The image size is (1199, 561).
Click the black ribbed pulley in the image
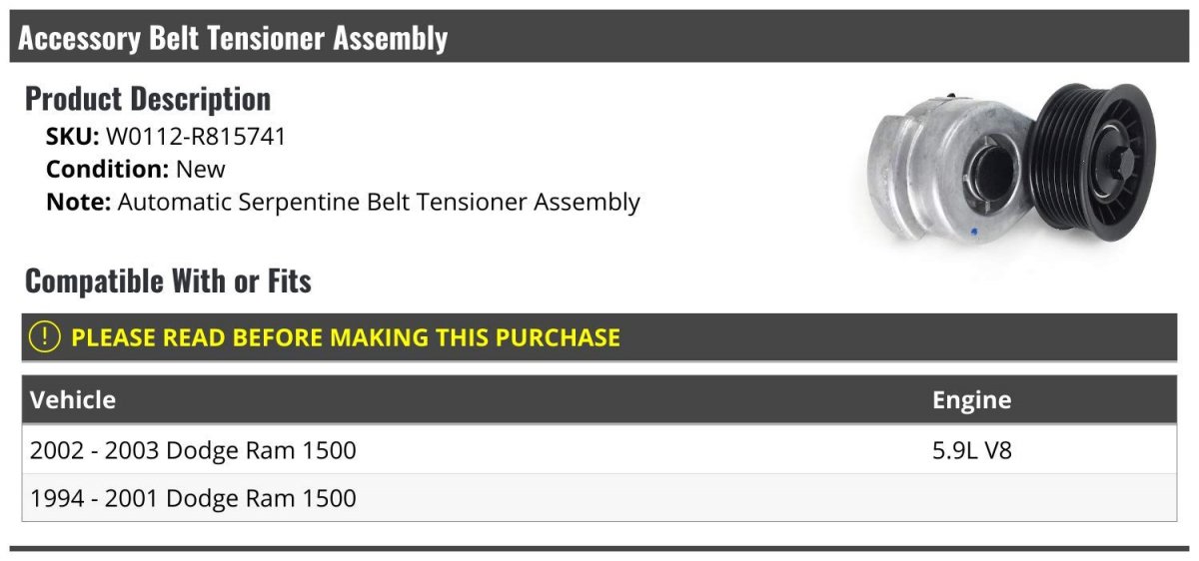tap(1093, 159)
